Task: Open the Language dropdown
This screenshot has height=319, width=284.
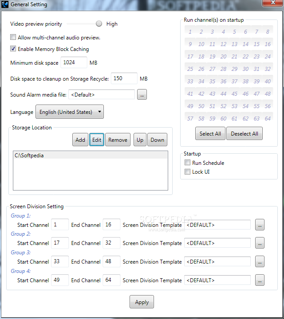Action: click(x=70, y=112)
